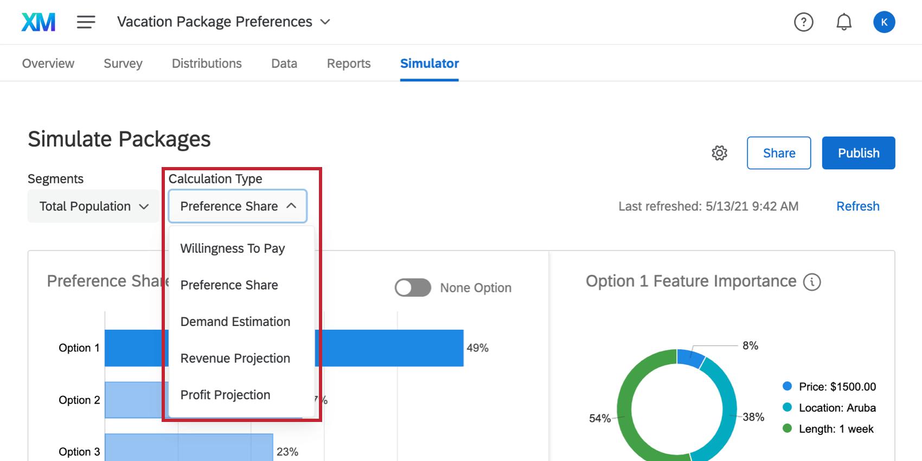Open the hamburger navigation menu

coord(86,22)
